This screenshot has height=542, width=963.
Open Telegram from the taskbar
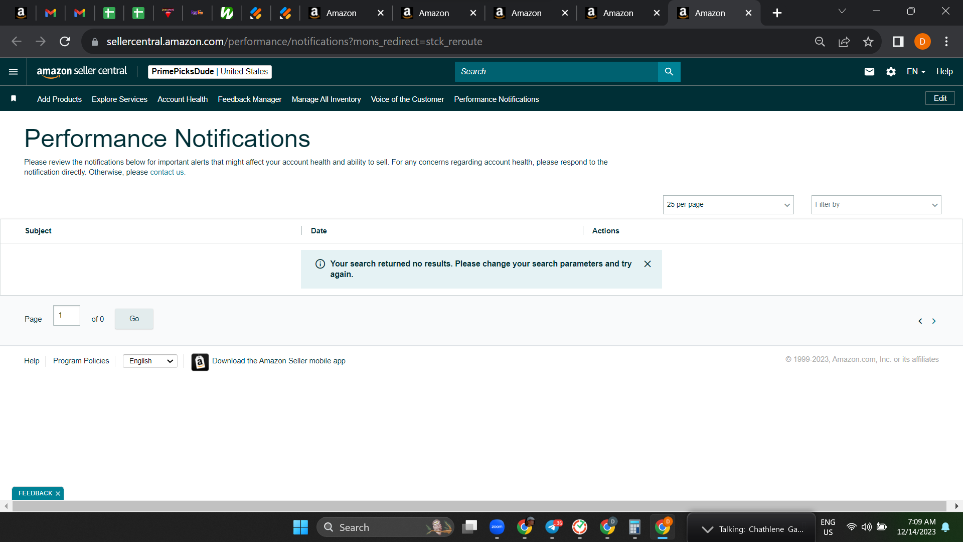pos(552,527)
